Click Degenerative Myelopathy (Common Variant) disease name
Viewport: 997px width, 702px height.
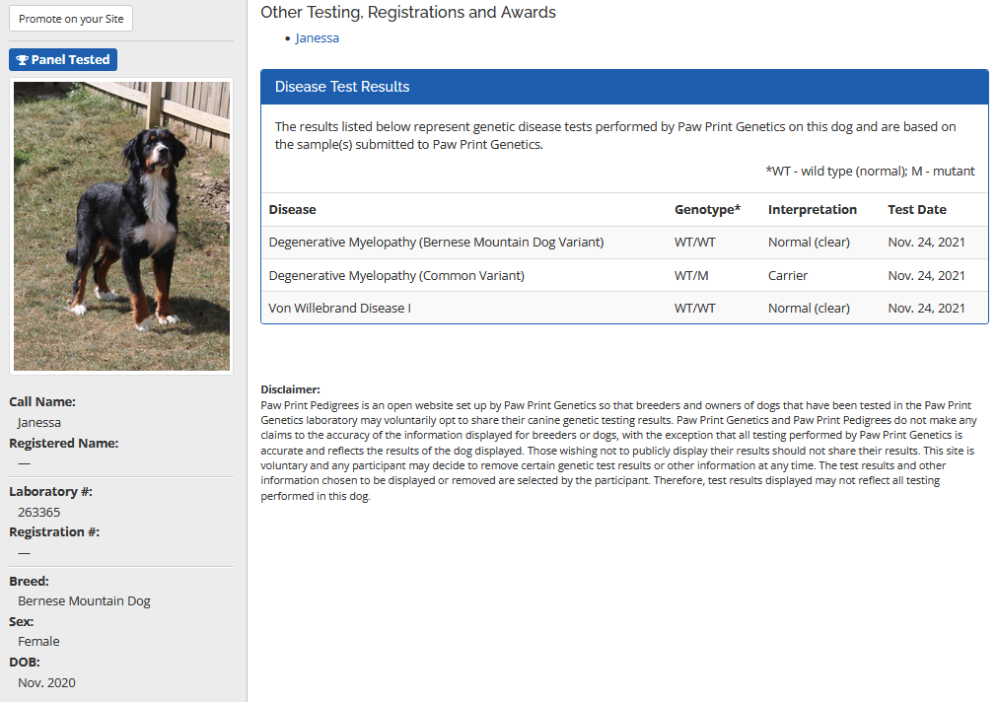coord(396,276)
